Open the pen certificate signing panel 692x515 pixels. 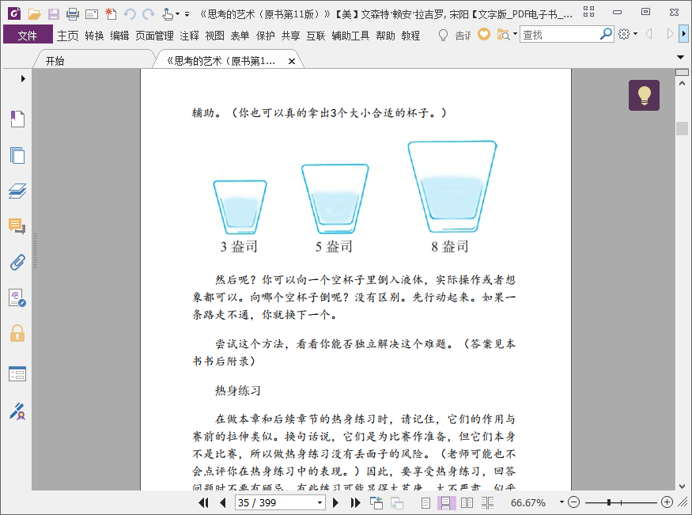17,411
